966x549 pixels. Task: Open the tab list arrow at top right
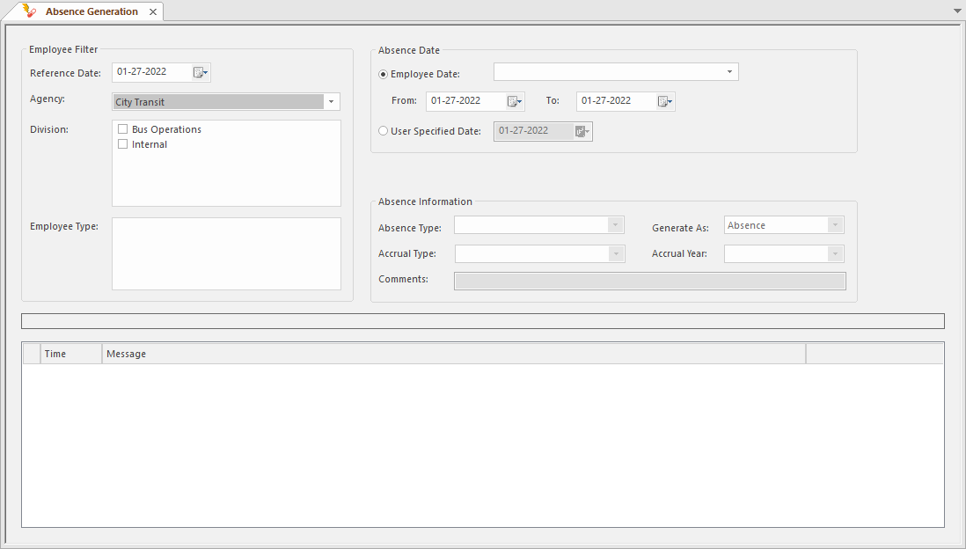pyautogui.click(x=957, y=11)
